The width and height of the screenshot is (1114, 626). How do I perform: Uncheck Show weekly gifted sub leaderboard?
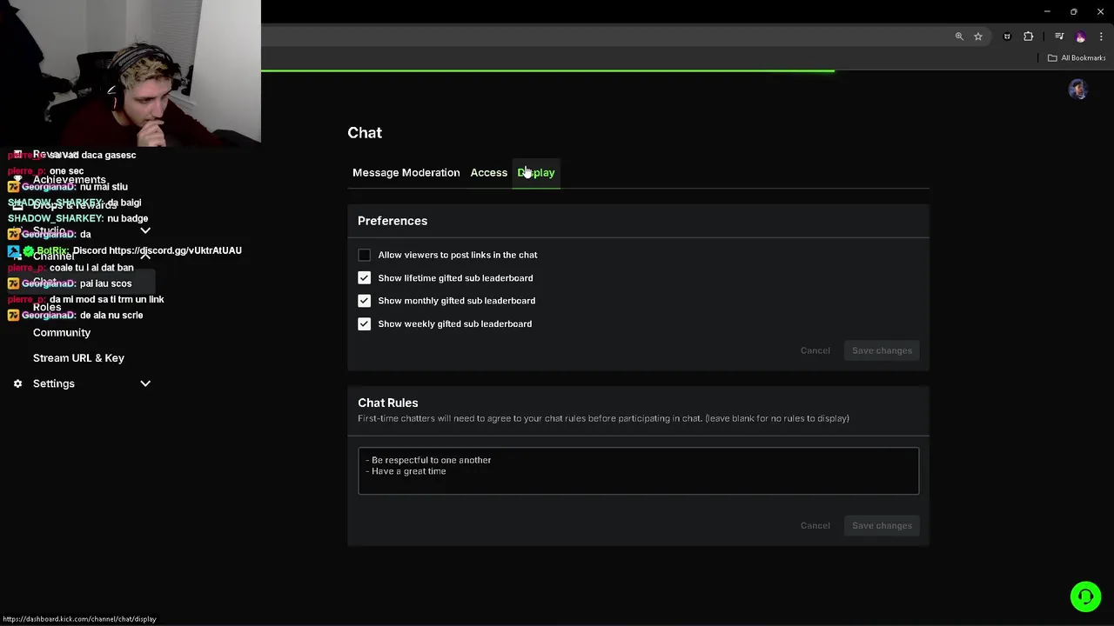tap(364, 323)
